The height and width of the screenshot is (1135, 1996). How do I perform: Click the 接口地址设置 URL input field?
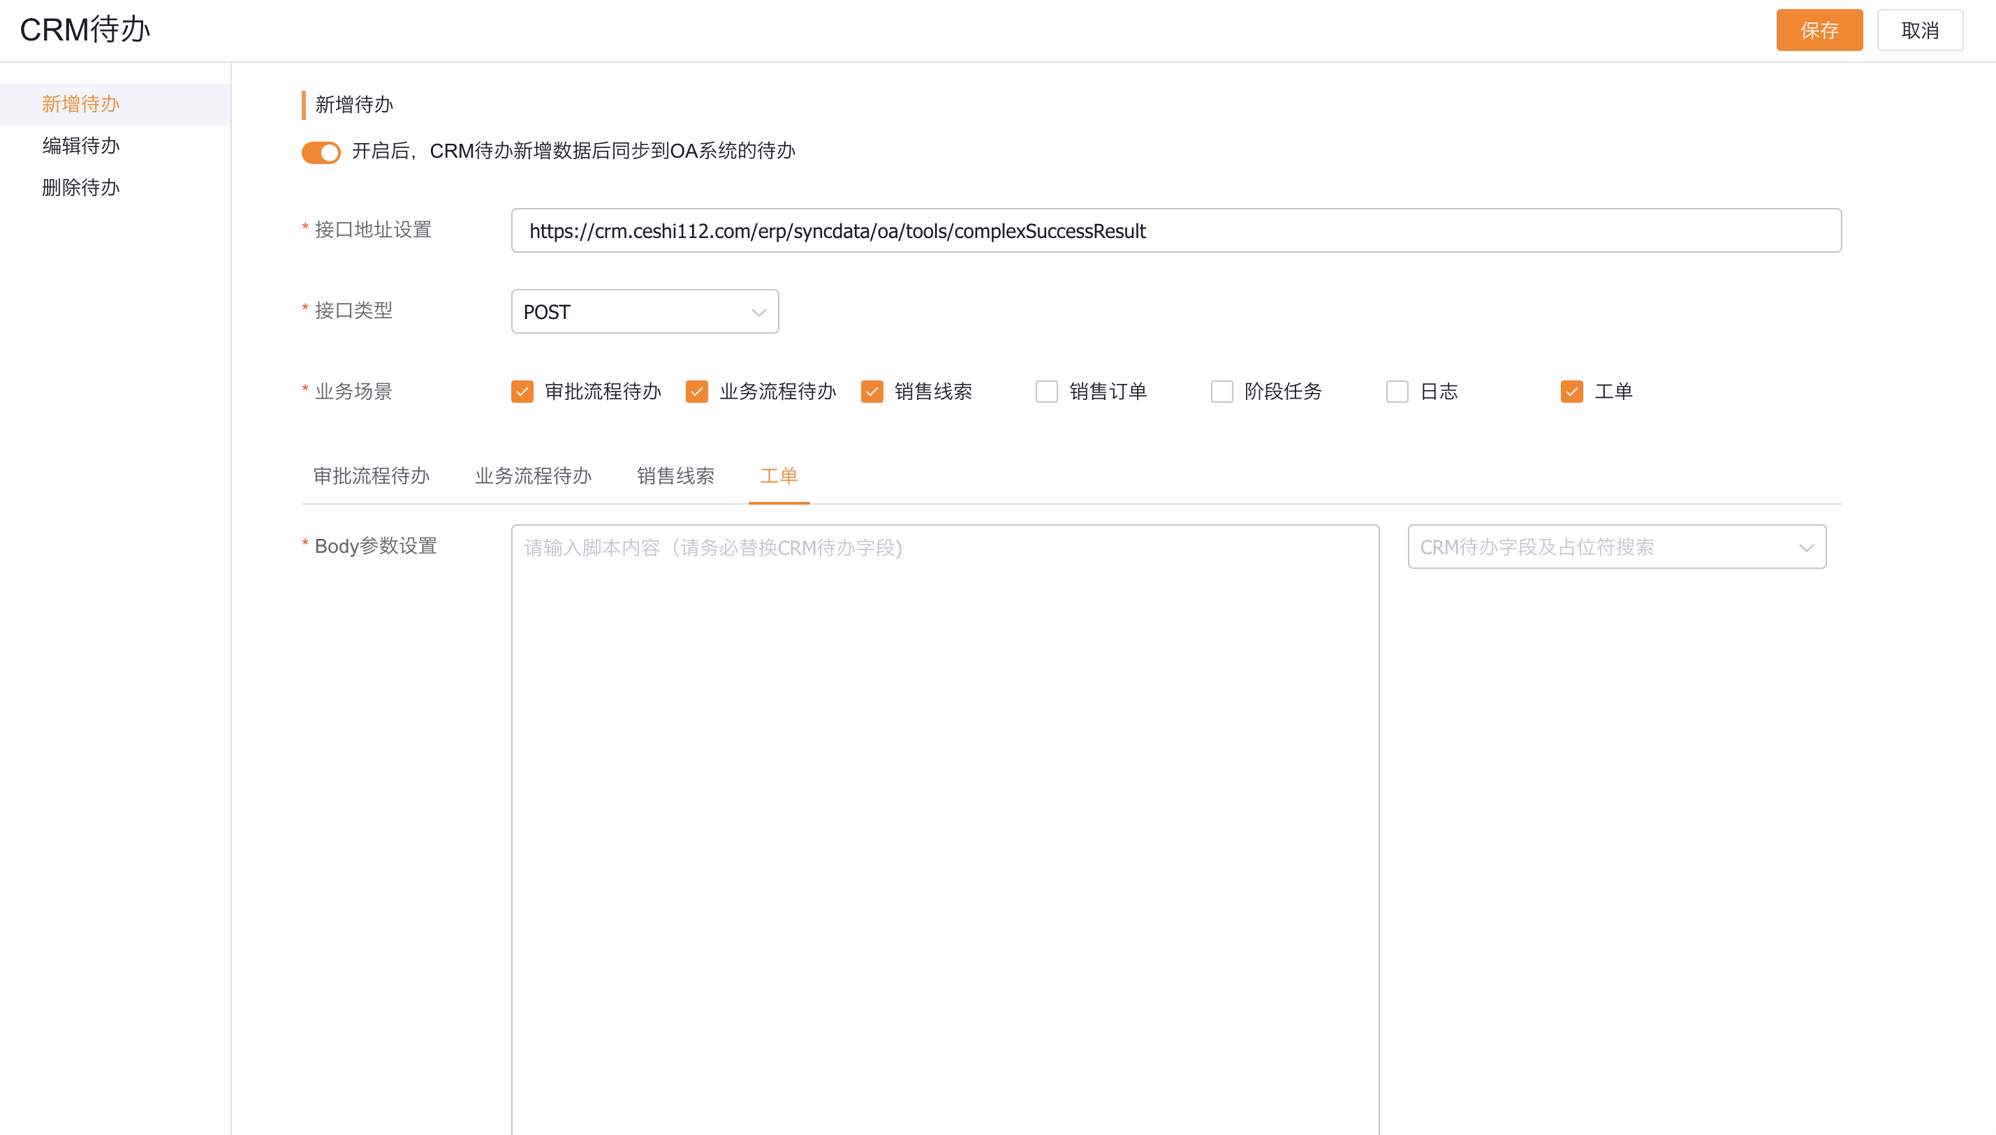pyautogui.click(x=1176, y=231)
